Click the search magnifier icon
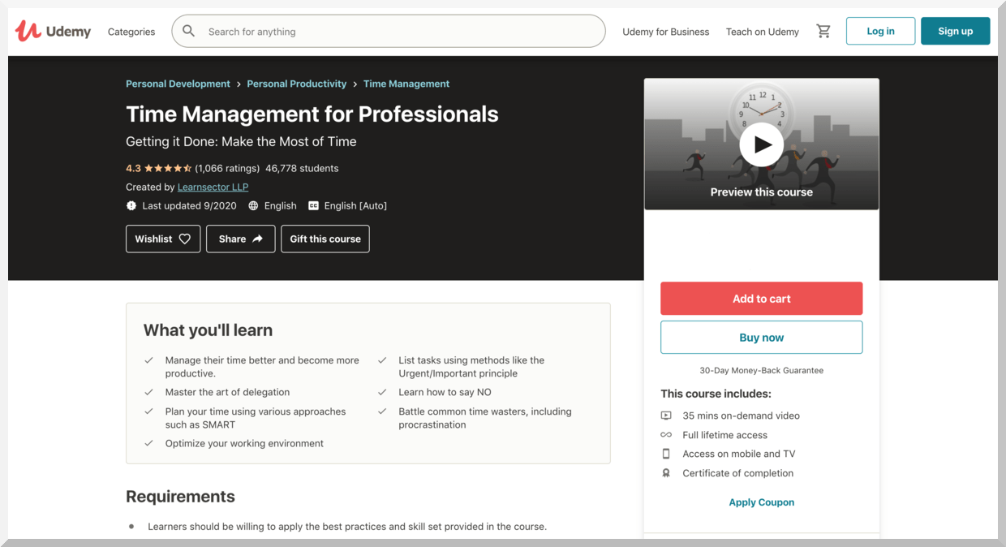 (189, 32)
